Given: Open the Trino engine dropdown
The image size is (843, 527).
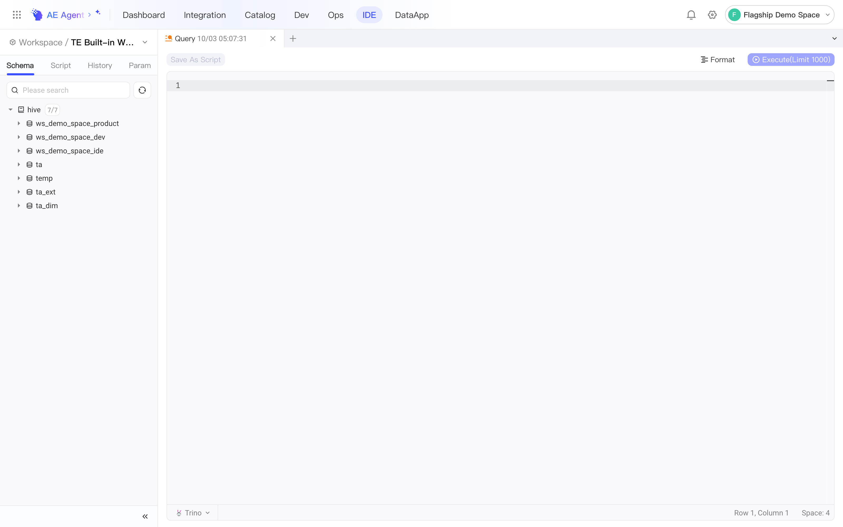Looking at the screenshot, I should point(193,513).
